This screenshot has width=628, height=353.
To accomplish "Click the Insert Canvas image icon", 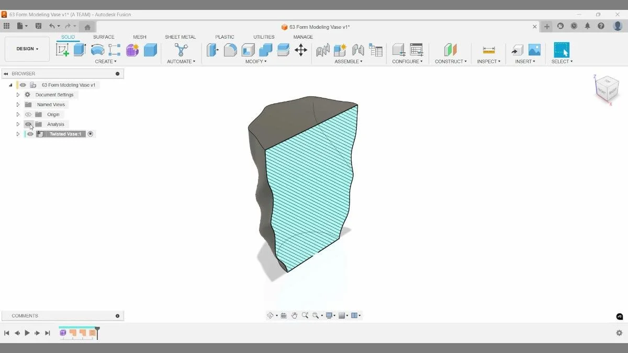I will [534, 50].
